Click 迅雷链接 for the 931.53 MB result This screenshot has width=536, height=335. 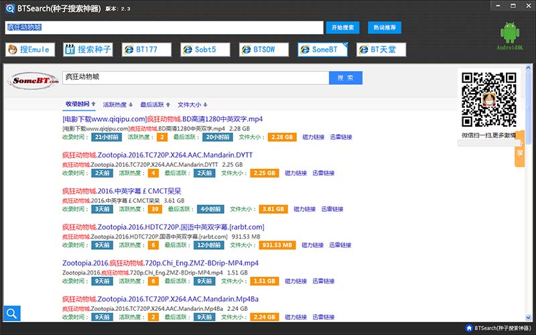click(340, 245)
